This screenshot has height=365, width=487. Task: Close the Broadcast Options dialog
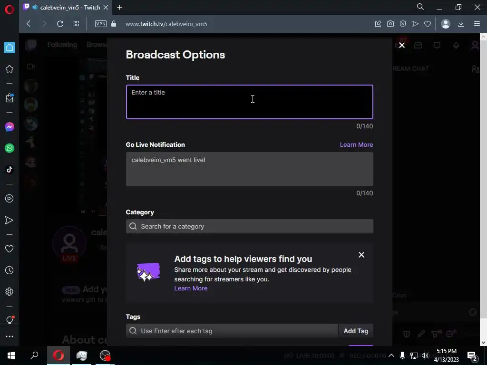pyautogui.click(x=402, y=45)
